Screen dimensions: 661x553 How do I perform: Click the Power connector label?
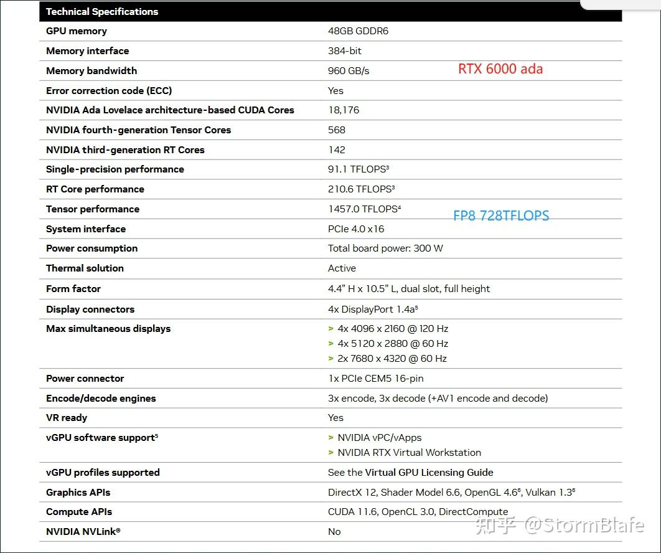pyautogui.click(x=85, y=379)
